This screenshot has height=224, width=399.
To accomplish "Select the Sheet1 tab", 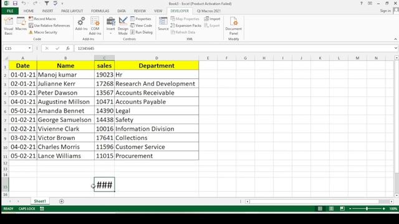I will pyautogui.click(x=40, y=201).
